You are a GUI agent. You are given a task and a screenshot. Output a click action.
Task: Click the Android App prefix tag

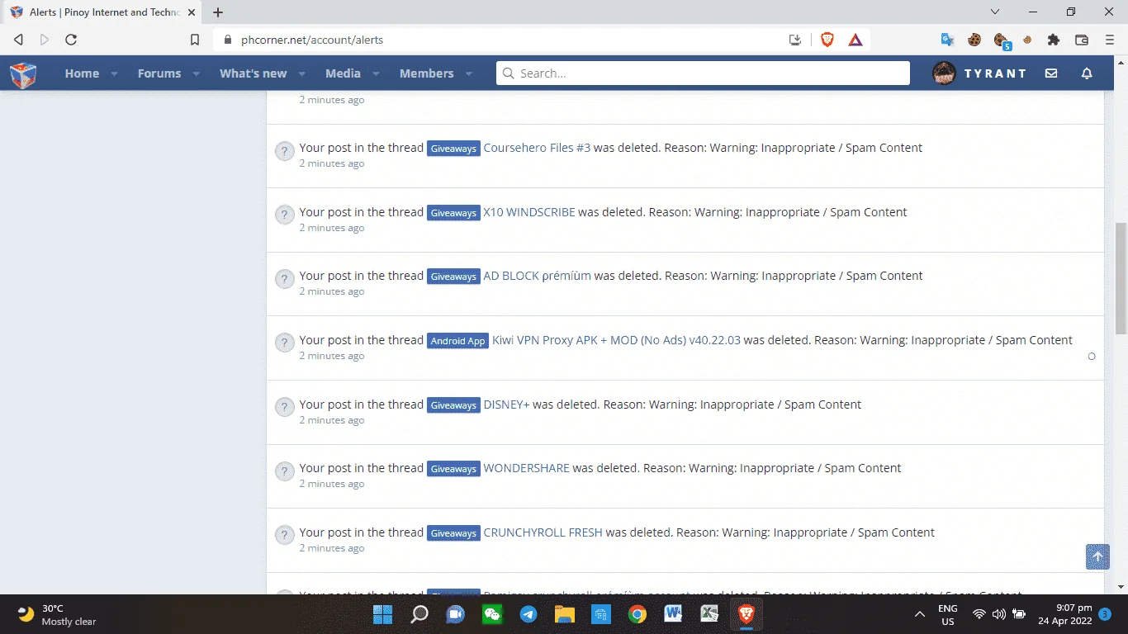457,341
